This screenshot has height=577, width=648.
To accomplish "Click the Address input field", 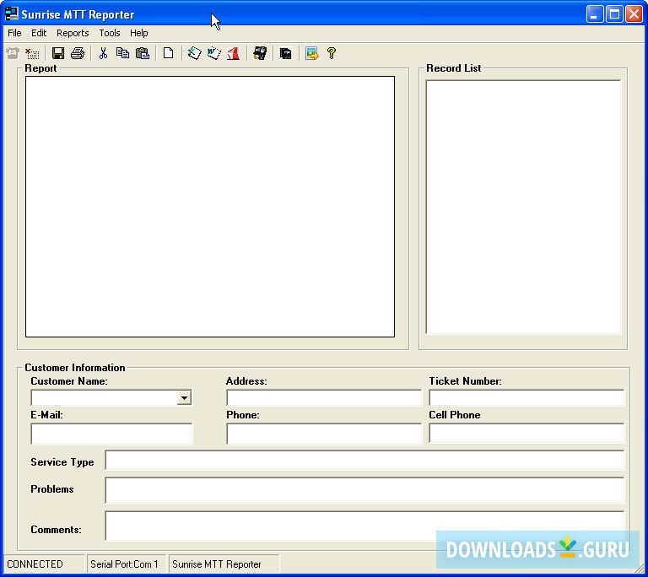I will [324, 398].
